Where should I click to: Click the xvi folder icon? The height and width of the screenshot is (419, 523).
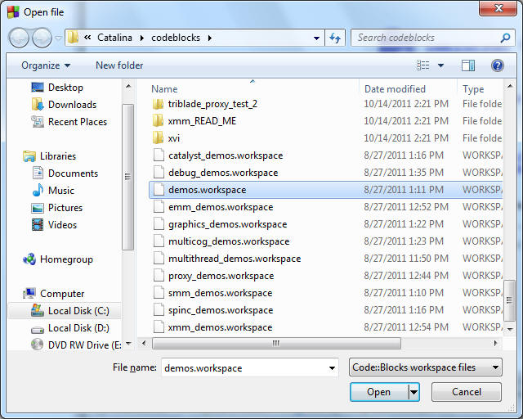158,138
